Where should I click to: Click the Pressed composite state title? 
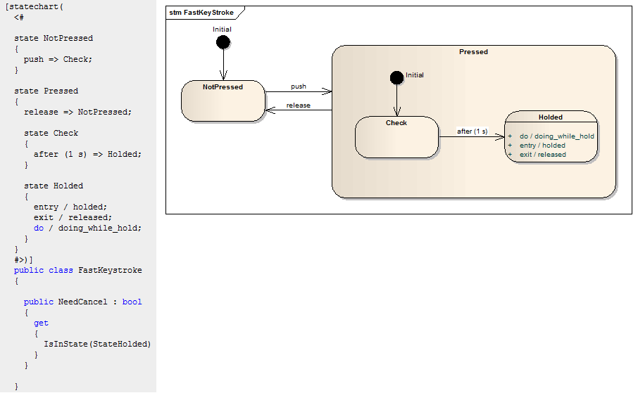tap(473, 51)
